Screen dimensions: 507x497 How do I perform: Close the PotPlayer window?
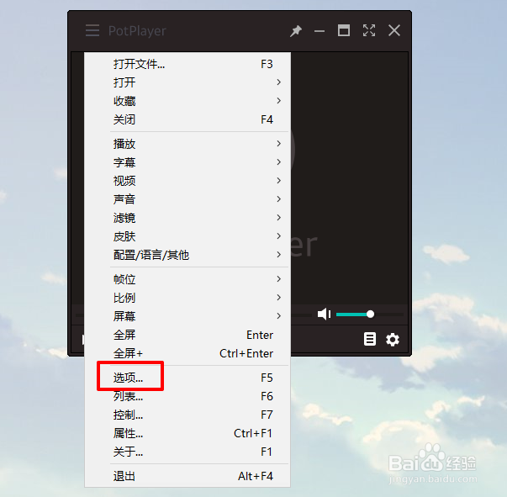394,30
